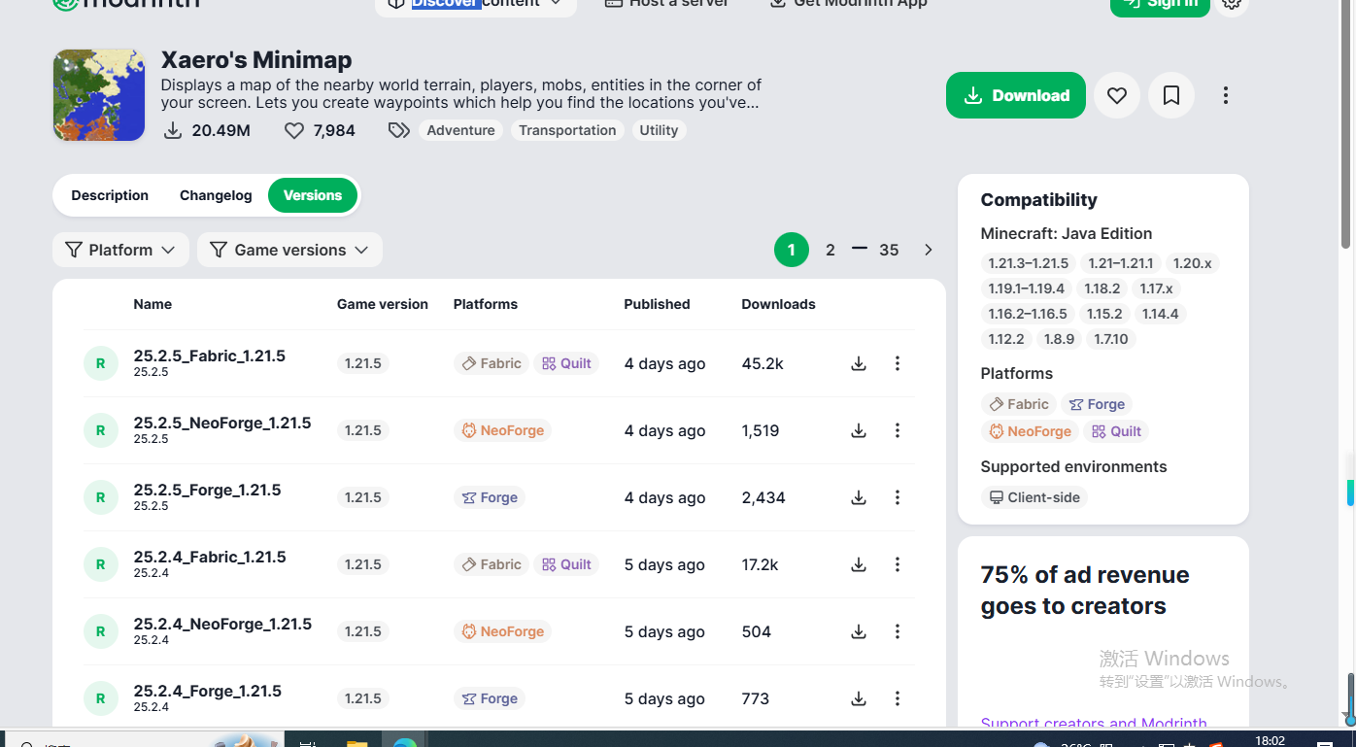Click the Client-side environment tag
1356x747 pixels.
click(x=1034, y=497)
